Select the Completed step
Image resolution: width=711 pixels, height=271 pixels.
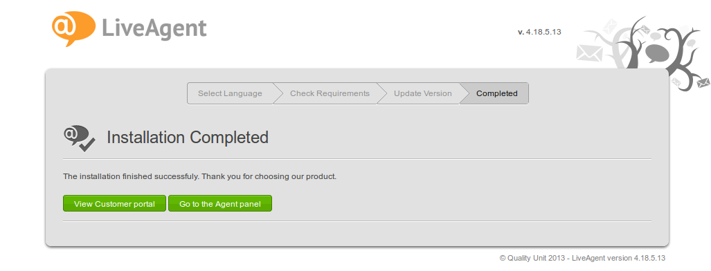point(496,93)
